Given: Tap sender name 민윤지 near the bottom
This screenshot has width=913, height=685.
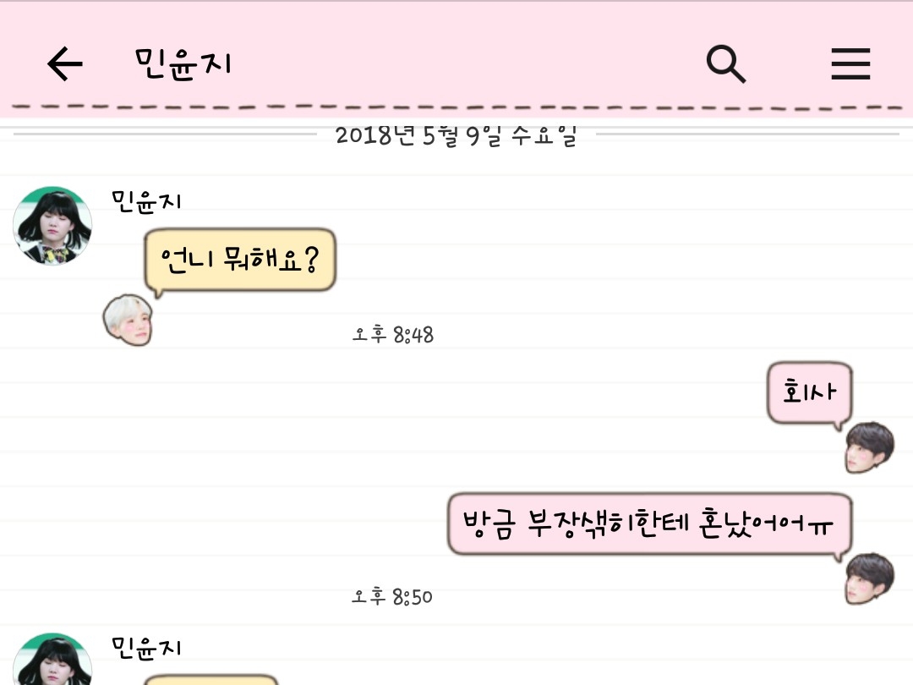Looking at the screenshot, I should (x=146, y=648).
